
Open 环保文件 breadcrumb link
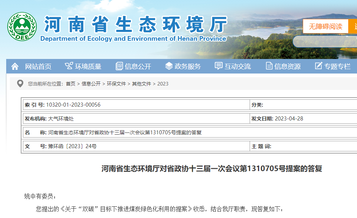[x=116, y=84]
